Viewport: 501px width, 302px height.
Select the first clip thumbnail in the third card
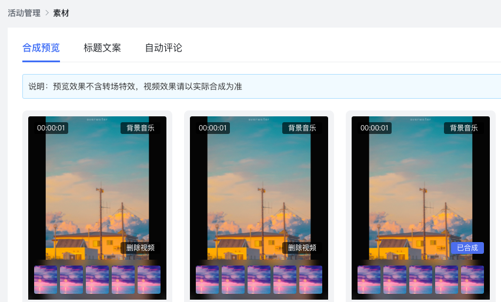(369, 280)
